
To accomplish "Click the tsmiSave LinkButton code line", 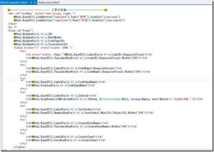I will (x=67, y=17).
